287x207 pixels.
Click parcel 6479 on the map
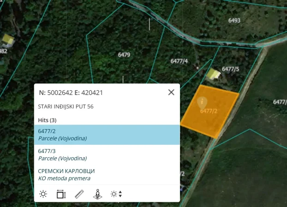124,54
